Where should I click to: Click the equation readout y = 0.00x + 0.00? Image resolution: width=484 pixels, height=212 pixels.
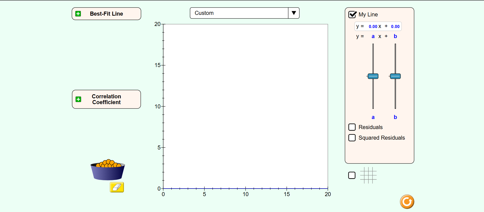378,26
